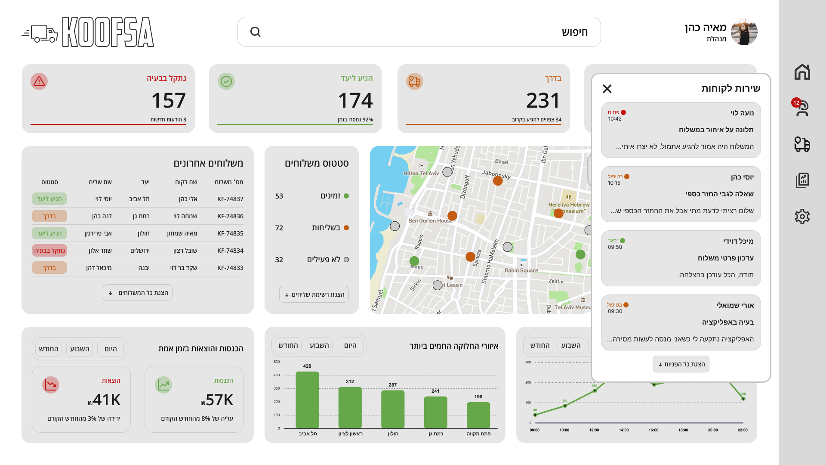
Task: Click מאיה כהן profile picture
Action: [x=744, y=32]
